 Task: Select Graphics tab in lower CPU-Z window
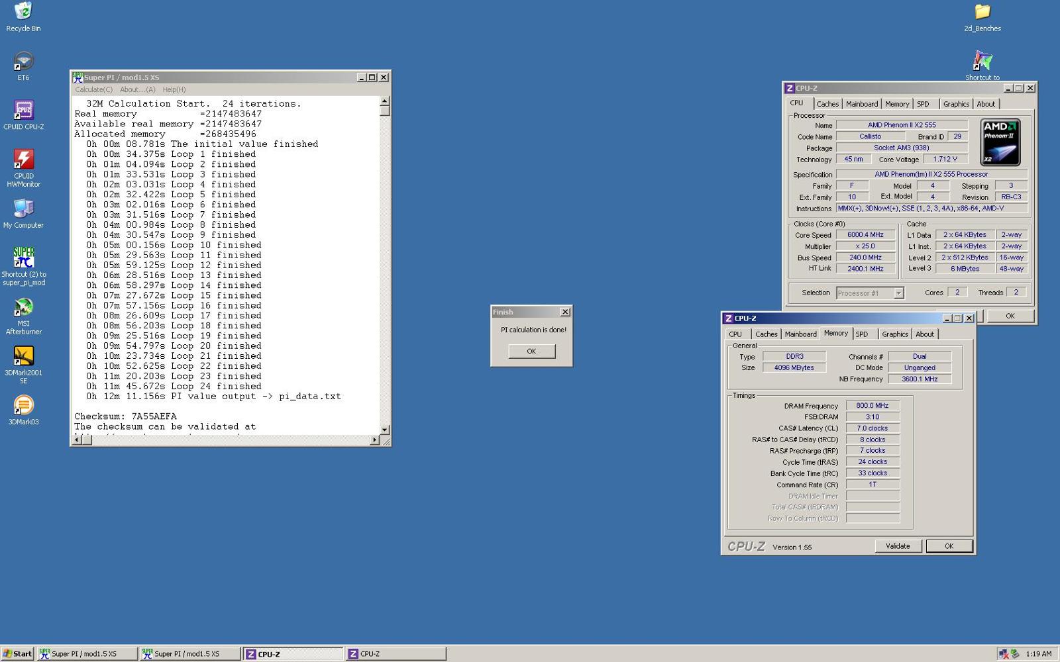click(x=895, y=334)
